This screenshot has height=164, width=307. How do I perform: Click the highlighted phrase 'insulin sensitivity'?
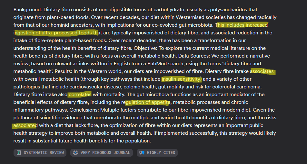pos(182,79)
